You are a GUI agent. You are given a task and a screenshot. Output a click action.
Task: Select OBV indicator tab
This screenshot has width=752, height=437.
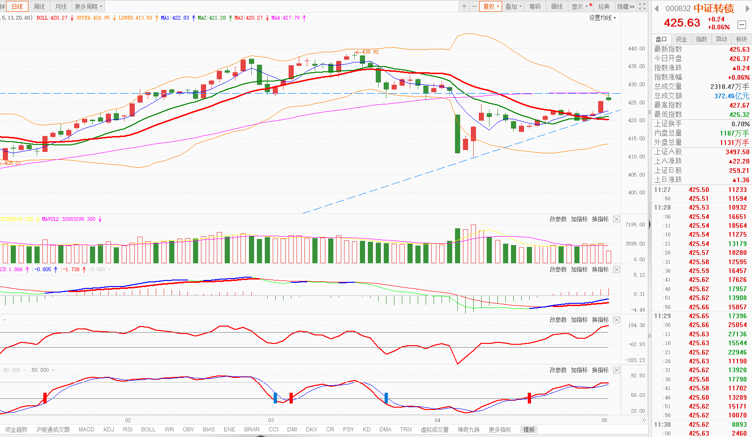pos(188,430)
